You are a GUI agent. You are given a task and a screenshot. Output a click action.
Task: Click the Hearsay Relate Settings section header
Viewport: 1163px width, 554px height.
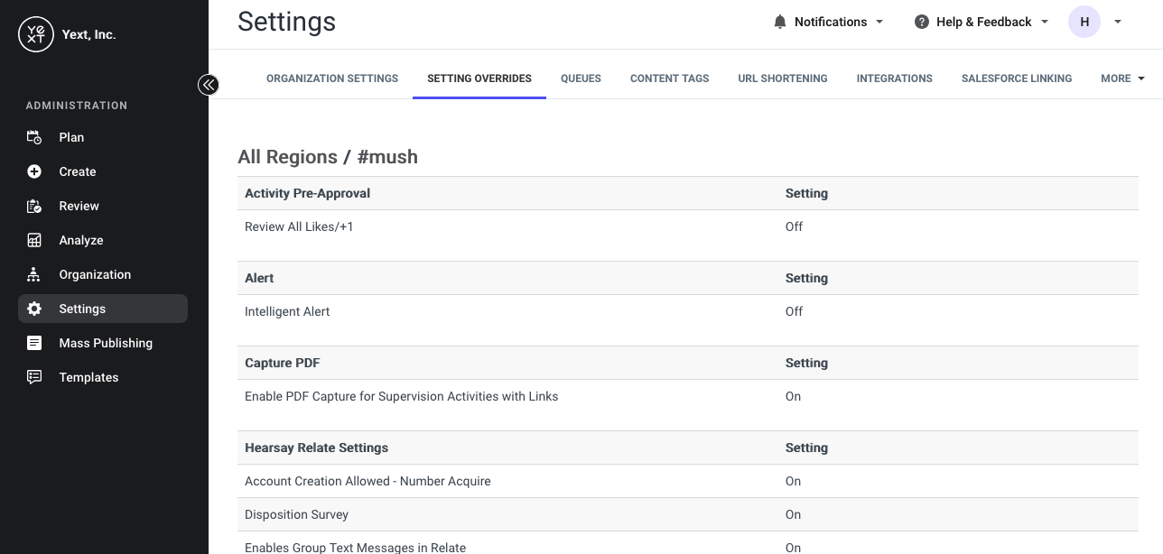688,448
